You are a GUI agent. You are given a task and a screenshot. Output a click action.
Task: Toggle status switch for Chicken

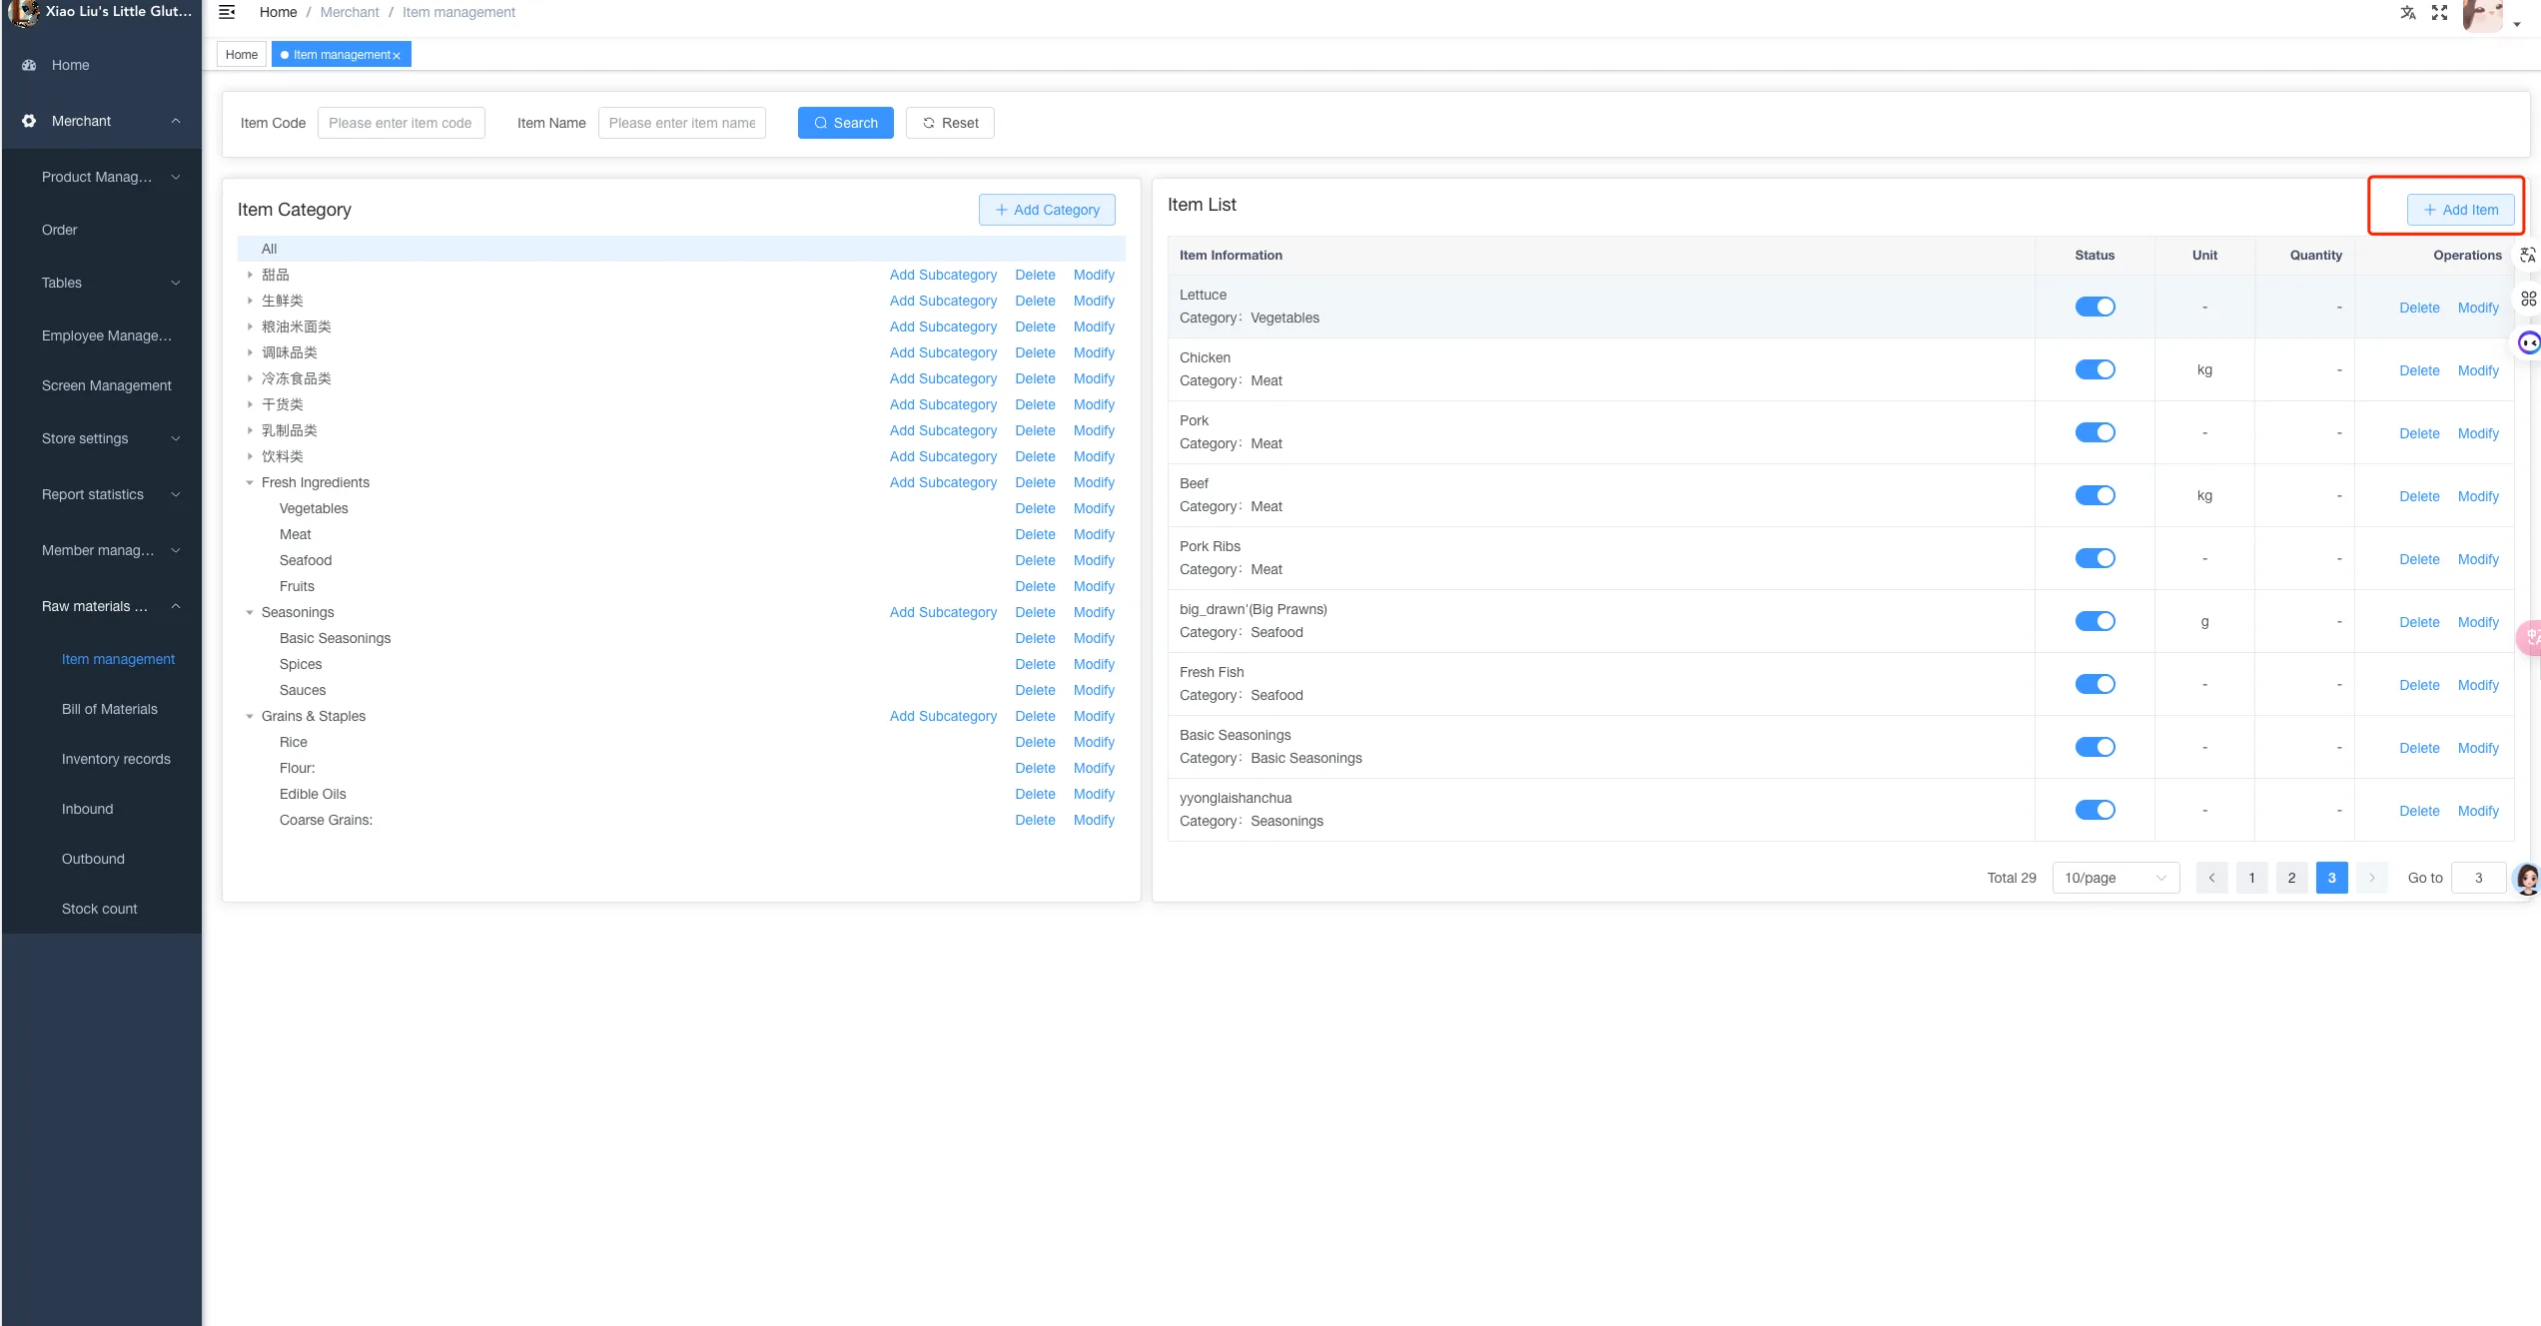(2095, 369)
